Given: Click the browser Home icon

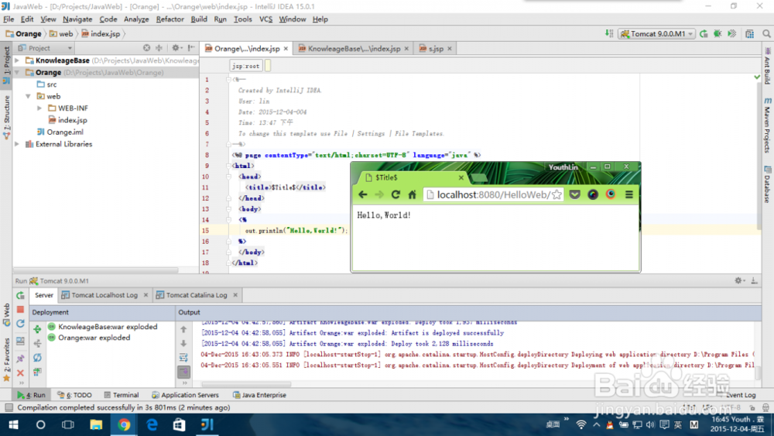Looking at the screenshot, I should point(413,194).
